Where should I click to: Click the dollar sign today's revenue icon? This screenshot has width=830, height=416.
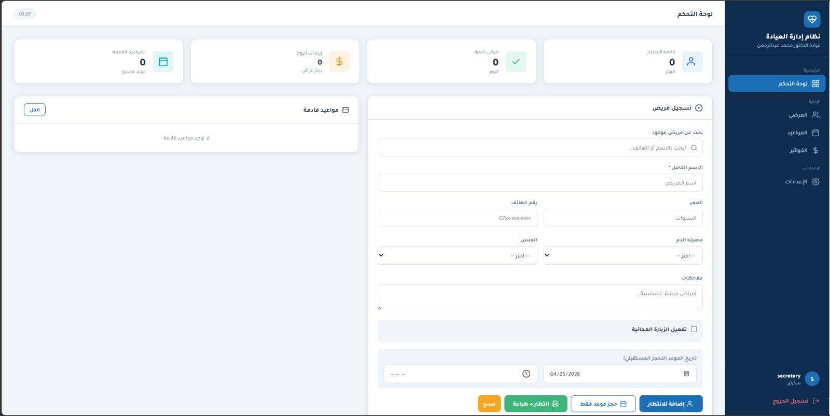(x=339, y=62)
